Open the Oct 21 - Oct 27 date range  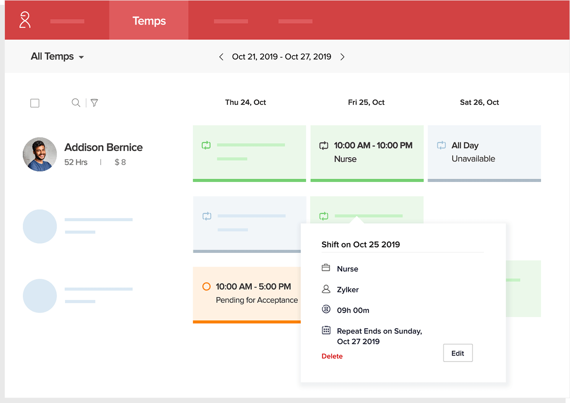(x=281, y=57)
